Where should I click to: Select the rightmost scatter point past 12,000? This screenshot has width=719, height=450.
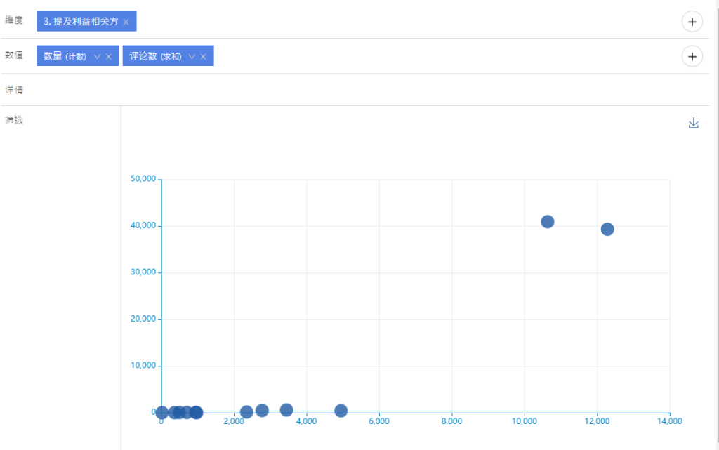pyautogui.click(x=607, y=229)
